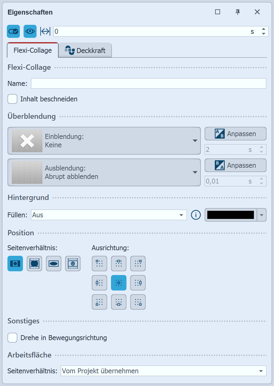Select the ellipse Seitenverhältnis icon
This screenshot has height=386, width=274.
coord(53,264)
